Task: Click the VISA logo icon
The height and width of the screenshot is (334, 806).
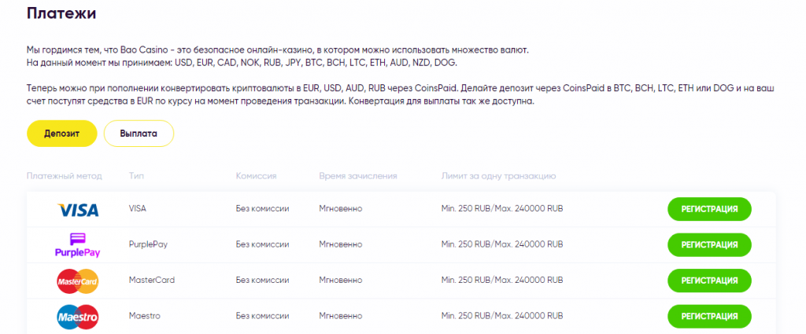Action: point(78,210)
